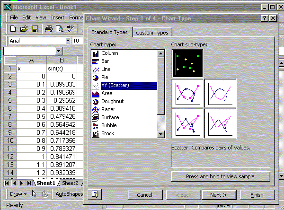Choose the Stock chart type
Screen dimensions: 284x210
124,133
